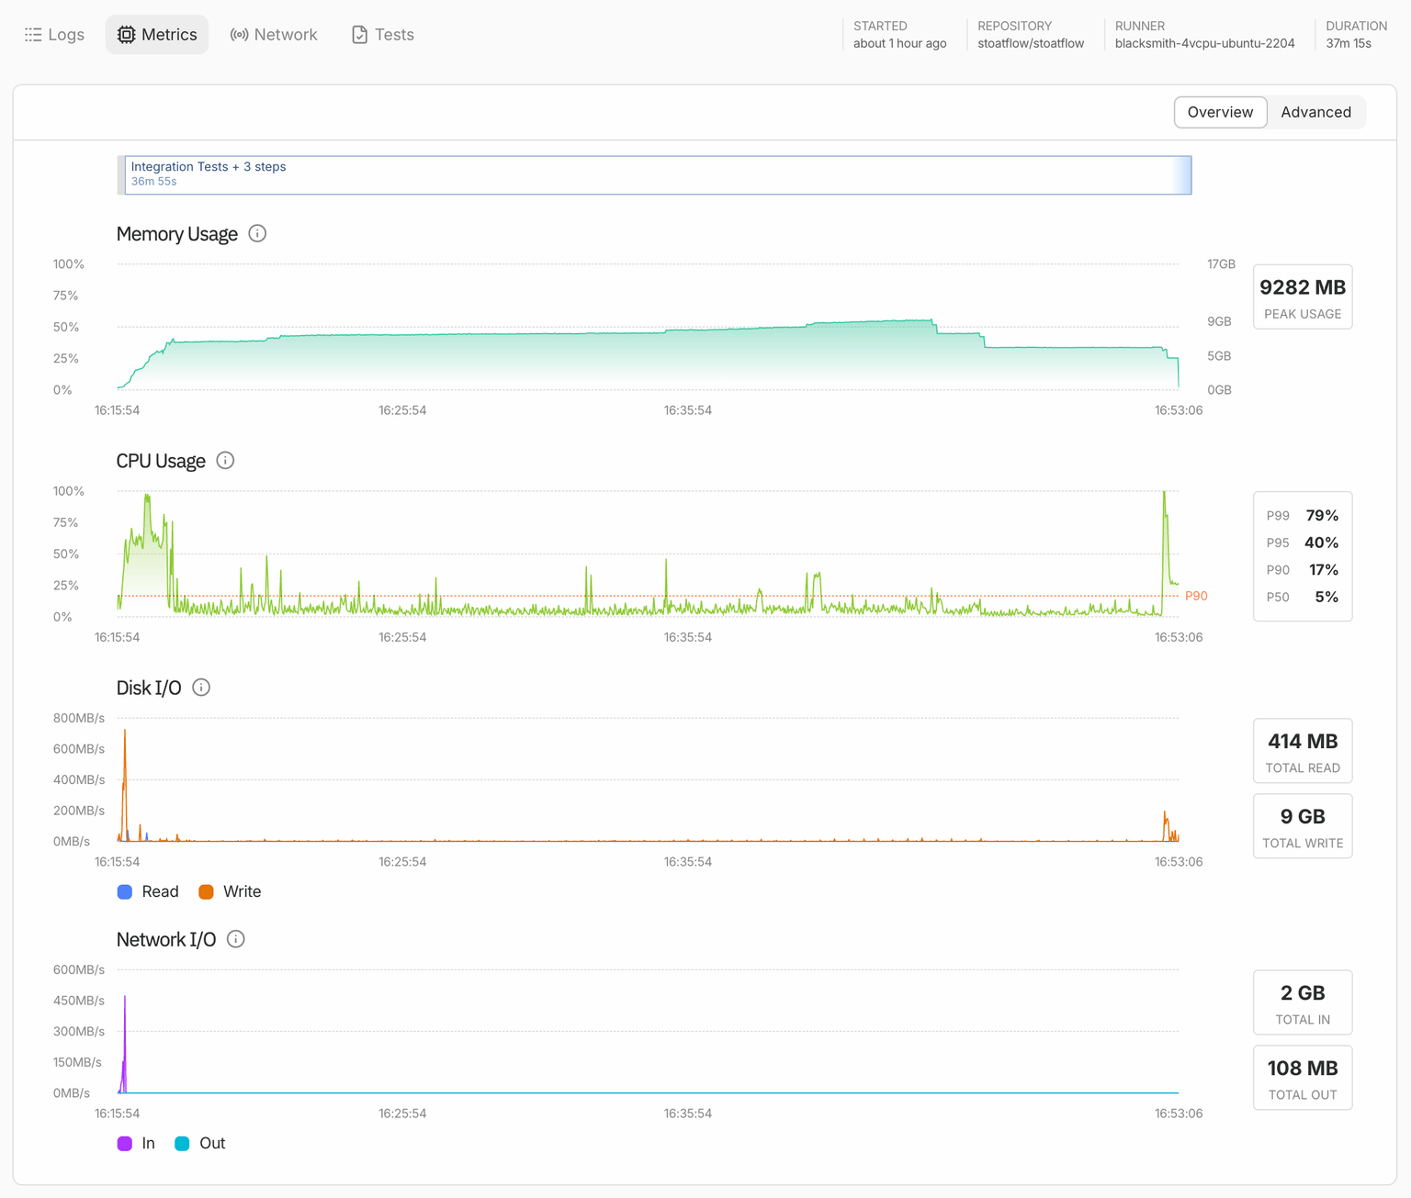Click the orange P90 threshold label

point(1196,596)
